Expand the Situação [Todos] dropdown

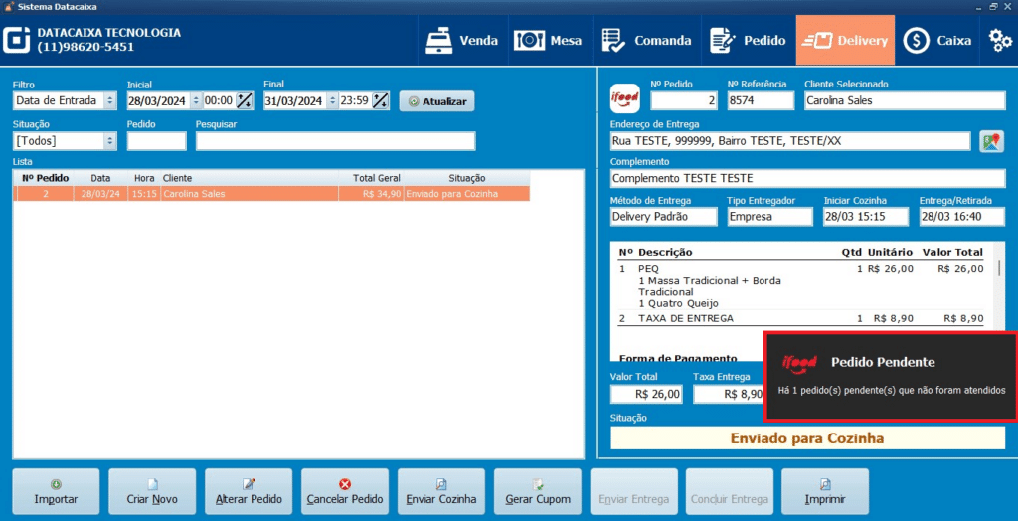point(109,141)
